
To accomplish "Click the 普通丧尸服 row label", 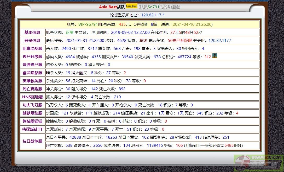I will [x=32, y=65].
